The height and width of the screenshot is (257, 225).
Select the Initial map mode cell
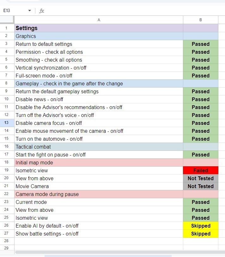pos(99,162)
